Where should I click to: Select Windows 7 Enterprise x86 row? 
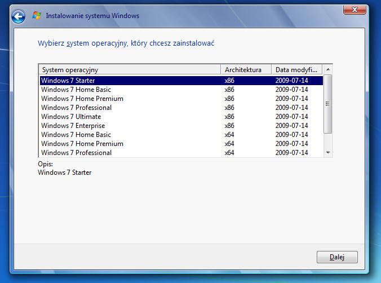181,126
